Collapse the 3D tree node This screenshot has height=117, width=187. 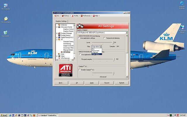pyautogui.click(x=57, y=39)
